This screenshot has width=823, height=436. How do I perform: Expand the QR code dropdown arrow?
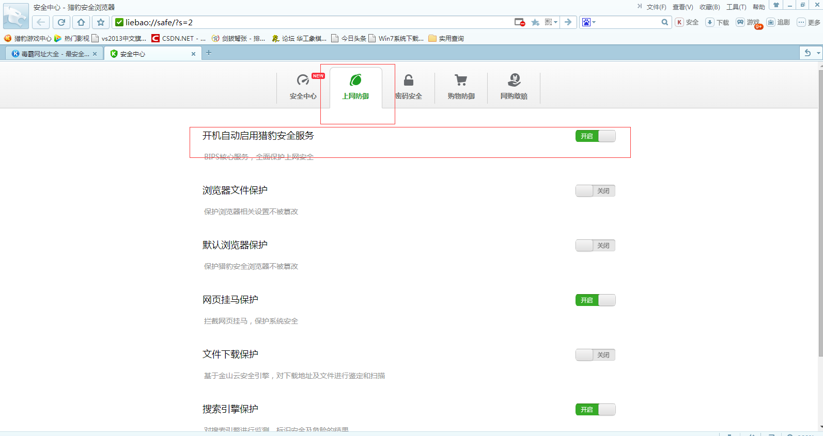click(556, 22)
